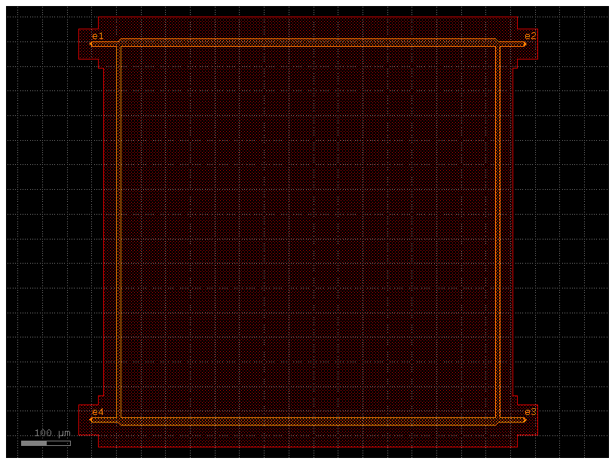This screenshot has width=615, height=464.
Task: Select the e1 port arrow marker
Action: 92,44
